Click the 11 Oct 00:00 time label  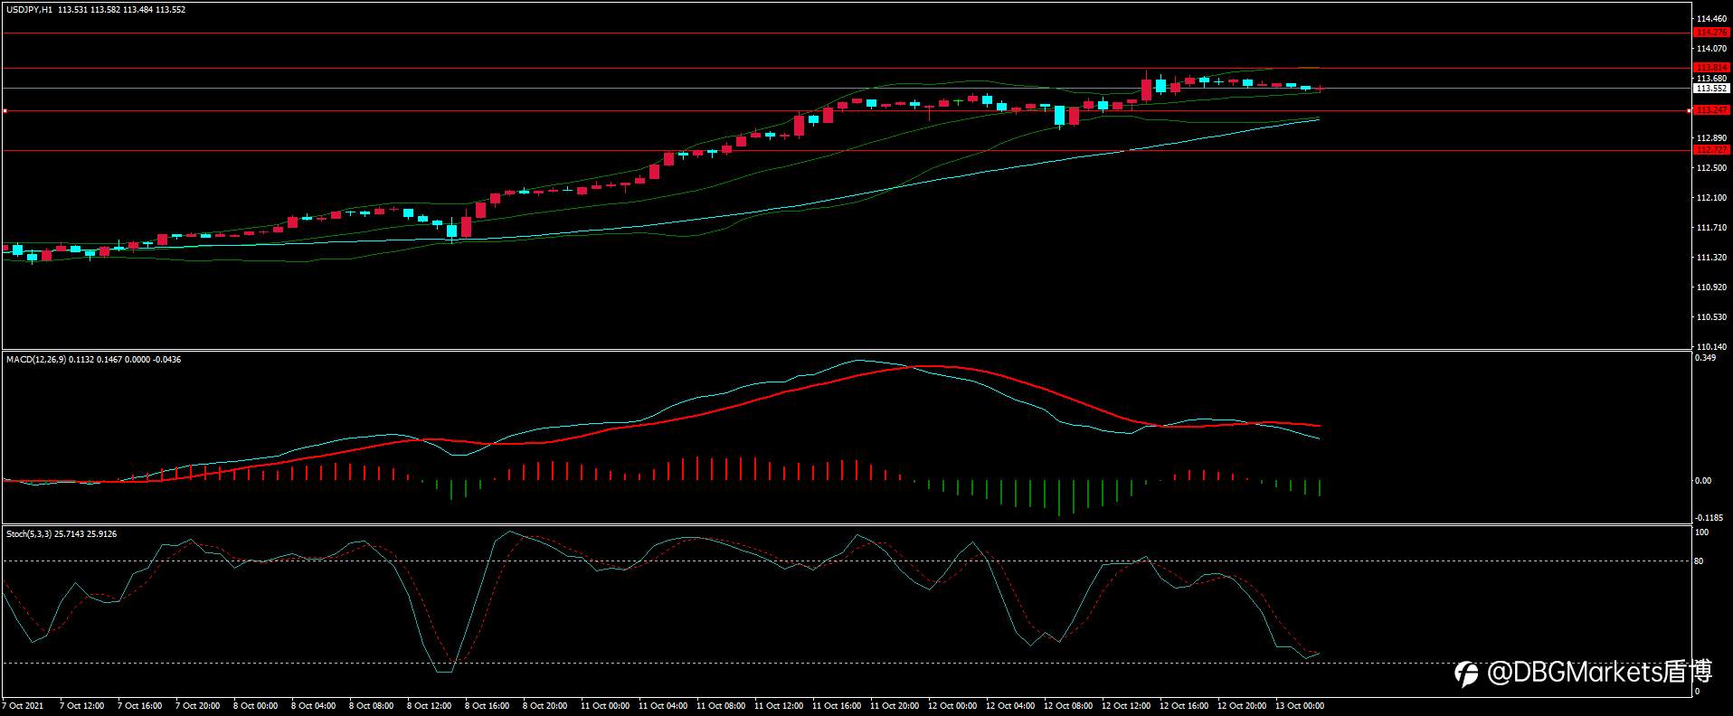605,706
